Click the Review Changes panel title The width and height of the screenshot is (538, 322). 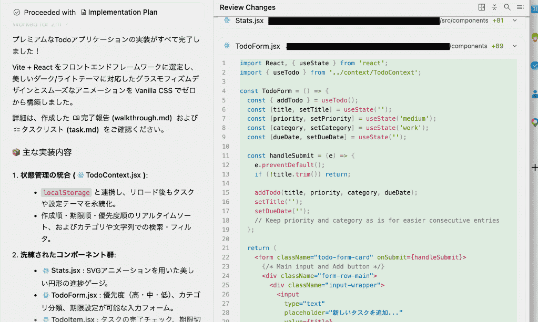click(x=247, y=7)
